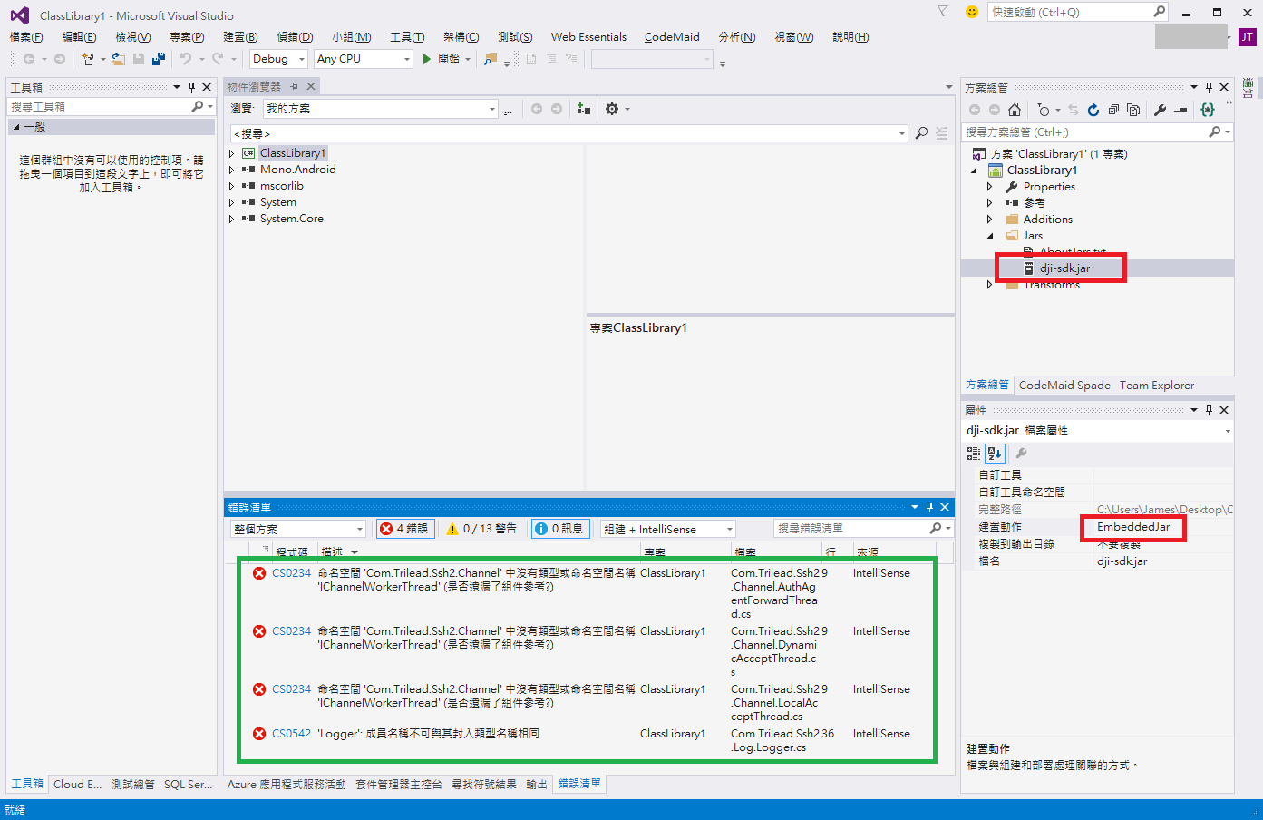The image size is (1263, 820).
Task: Click the Property Pages wrench icon in Properties
Action: 1021,453
